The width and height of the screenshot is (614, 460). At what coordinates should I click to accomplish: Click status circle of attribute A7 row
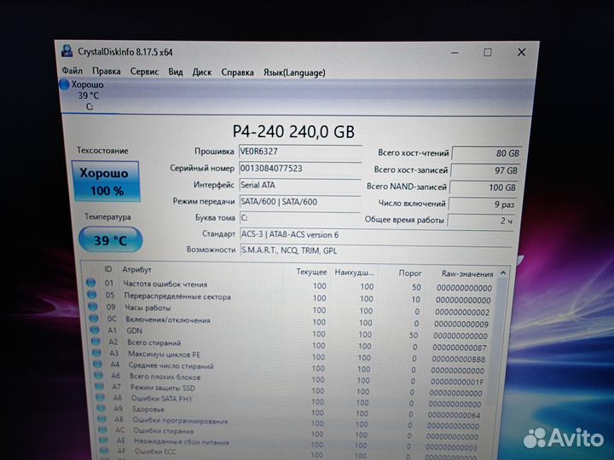(x=100, y=387)
